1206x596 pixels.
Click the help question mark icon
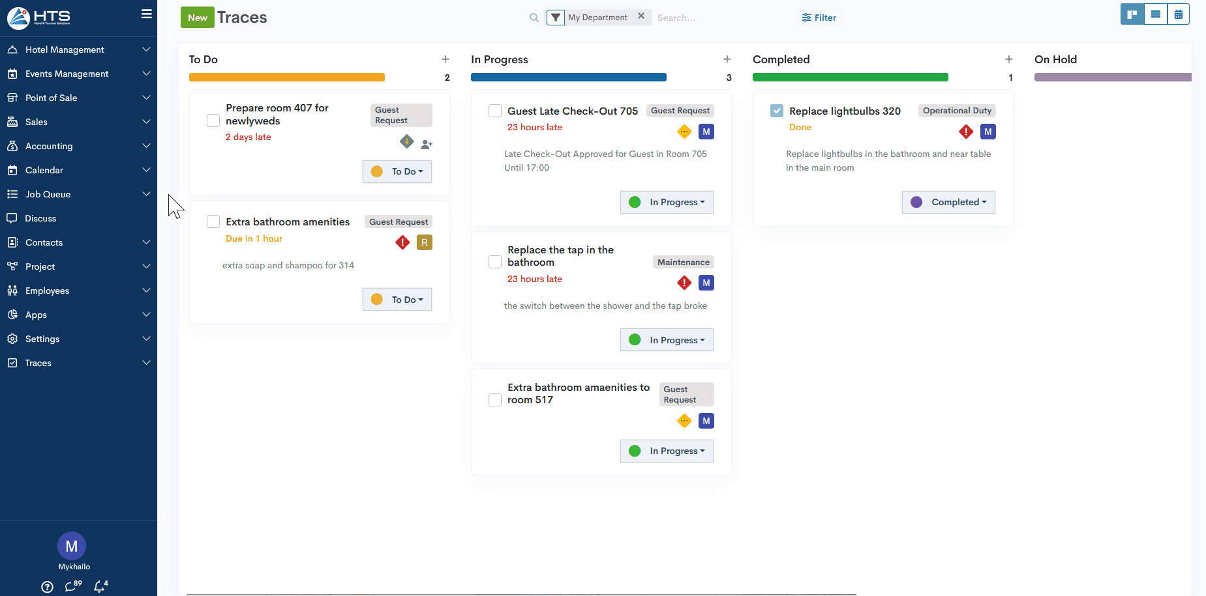point(47,587)
